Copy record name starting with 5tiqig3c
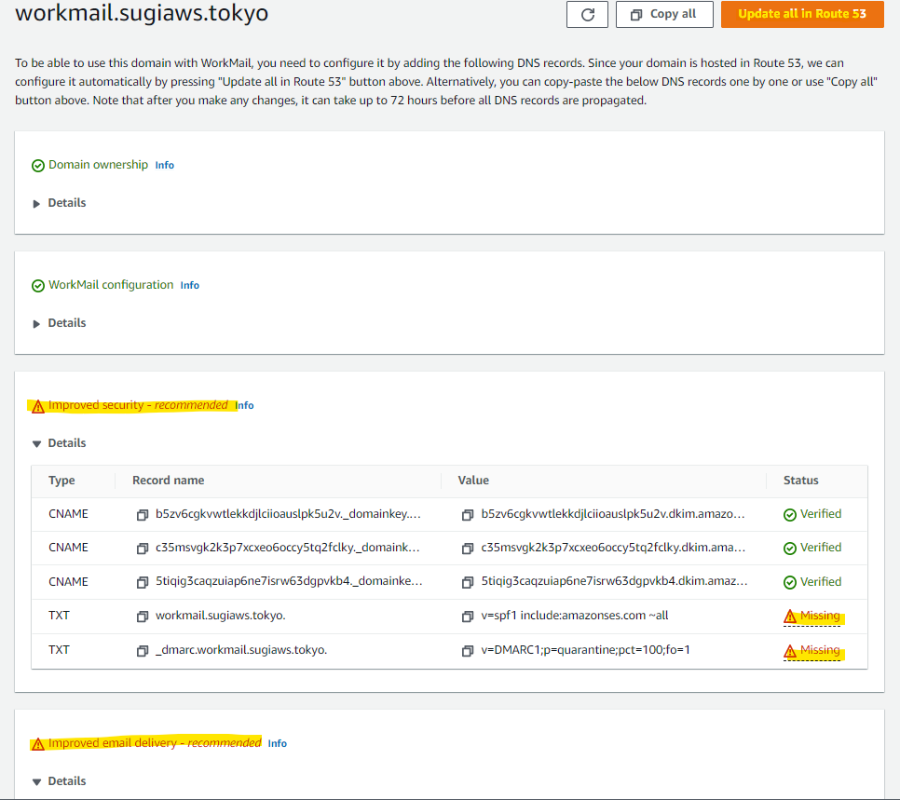900x800 pixels. point(143,582)
